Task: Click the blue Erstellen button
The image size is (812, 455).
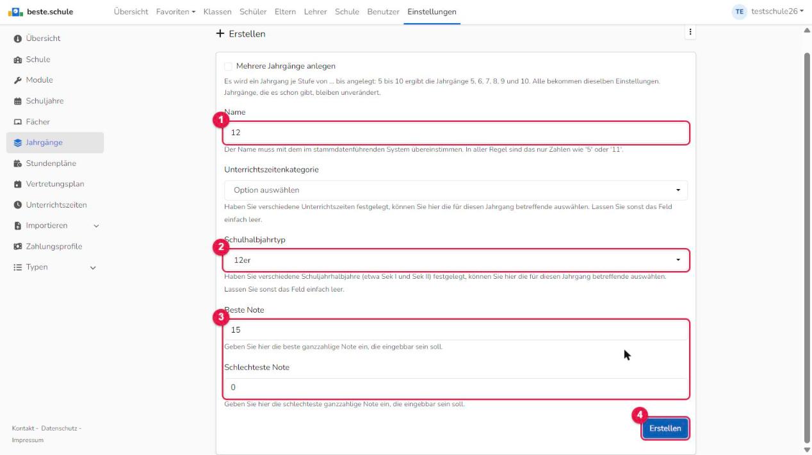Action: pos(665,429)
